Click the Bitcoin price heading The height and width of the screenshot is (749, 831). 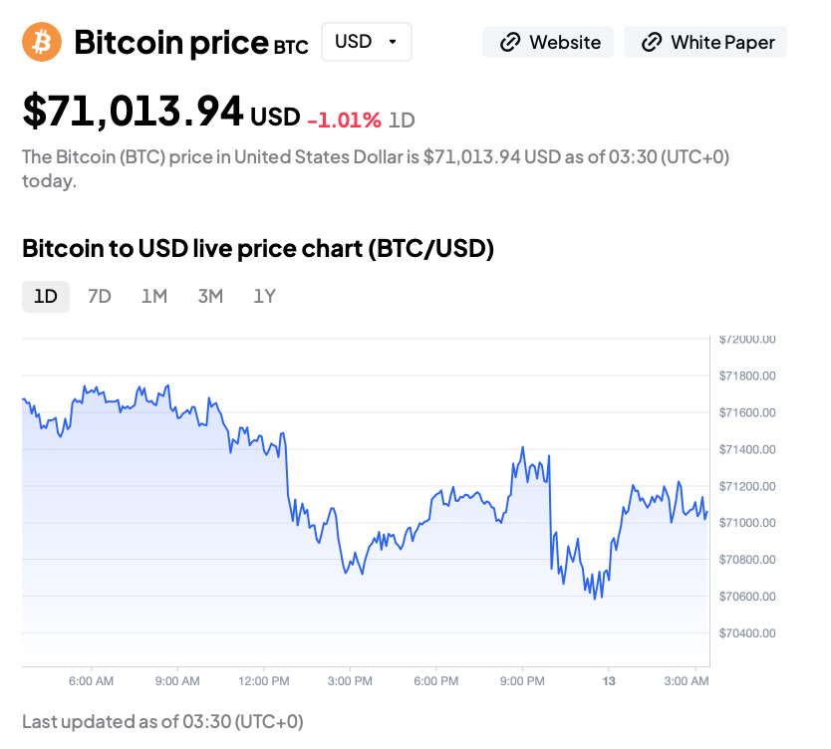(x=170, y=43)
